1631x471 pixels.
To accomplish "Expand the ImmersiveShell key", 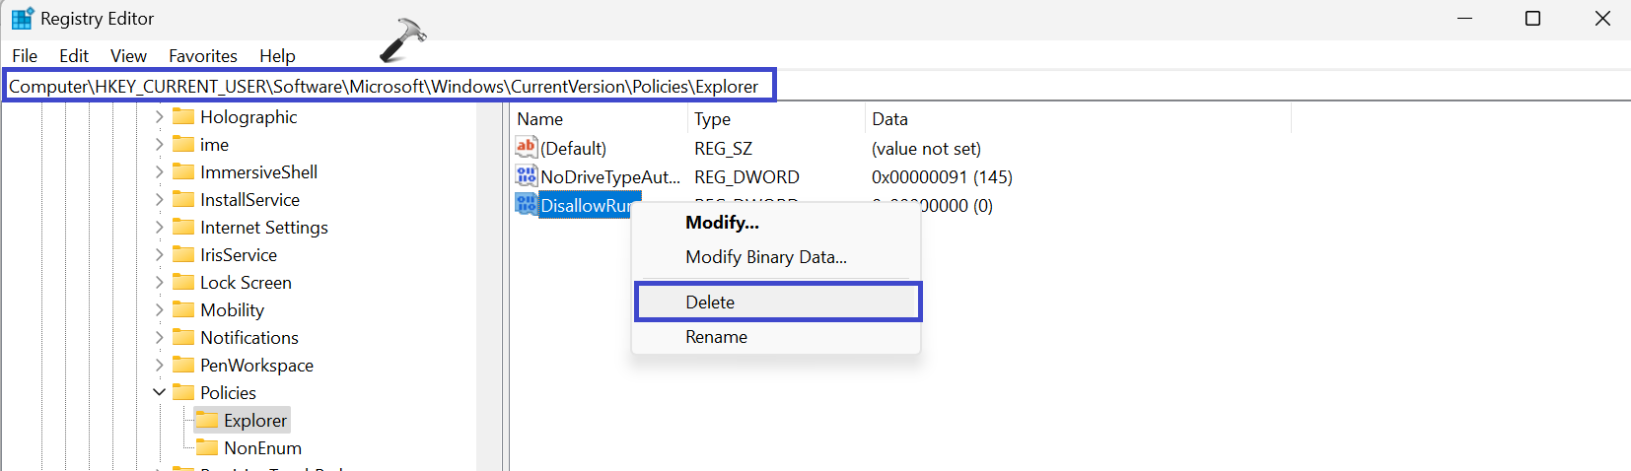I will 159,171.
